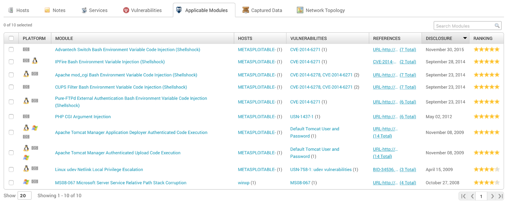Screen dimensions: 508x204
Task: Switch to the Captured Data tab
Action: (262, 10)
